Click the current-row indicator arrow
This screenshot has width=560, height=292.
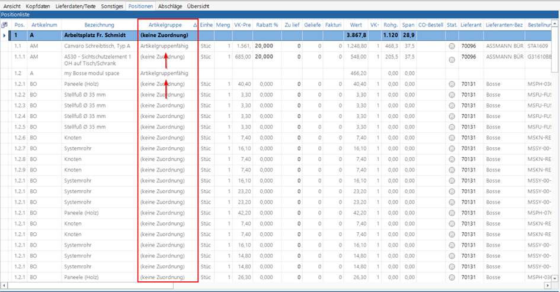(x=5, y=35)
